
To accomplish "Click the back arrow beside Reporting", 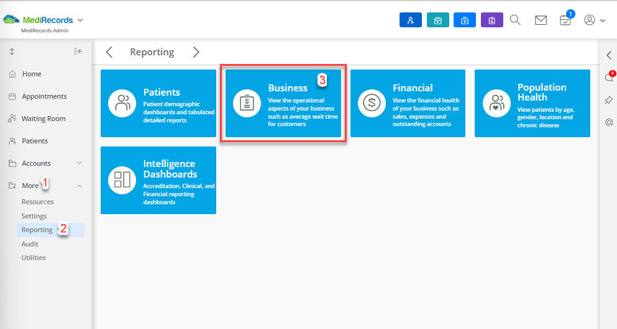I will [x=109, y=52].
